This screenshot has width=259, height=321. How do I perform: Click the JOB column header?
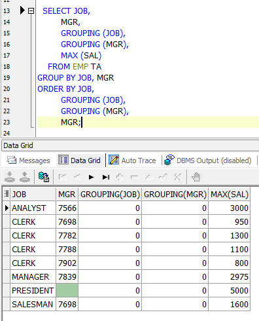pyautogui.click(x=33, y=194)
